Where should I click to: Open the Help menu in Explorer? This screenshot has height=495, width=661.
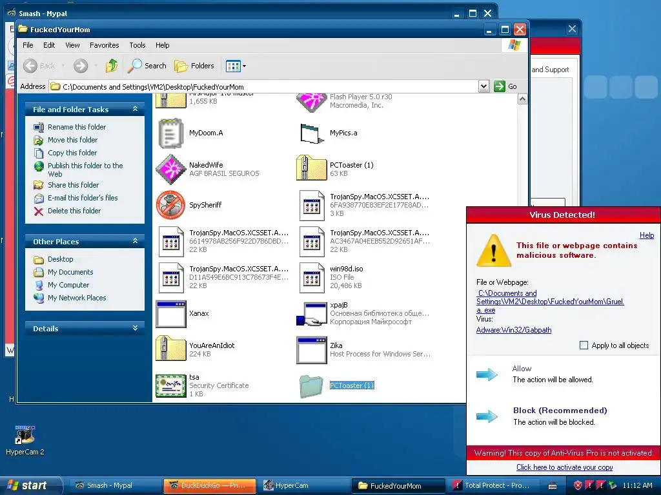coord(162,45)
